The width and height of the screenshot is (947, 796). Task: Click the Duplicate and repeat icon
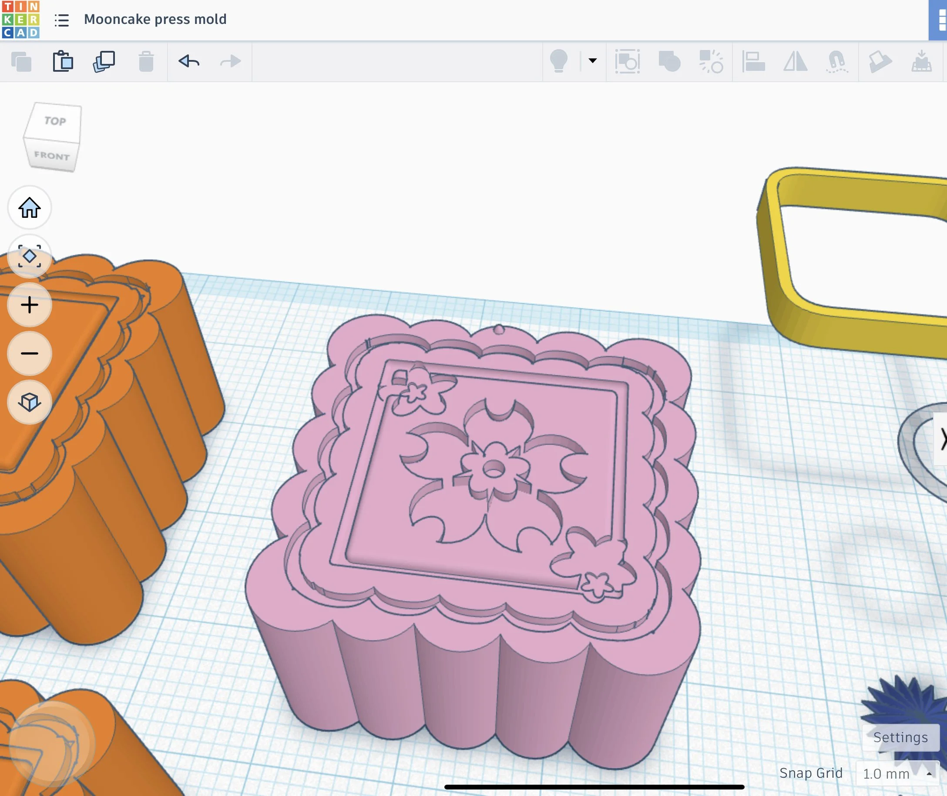(104, 61)
